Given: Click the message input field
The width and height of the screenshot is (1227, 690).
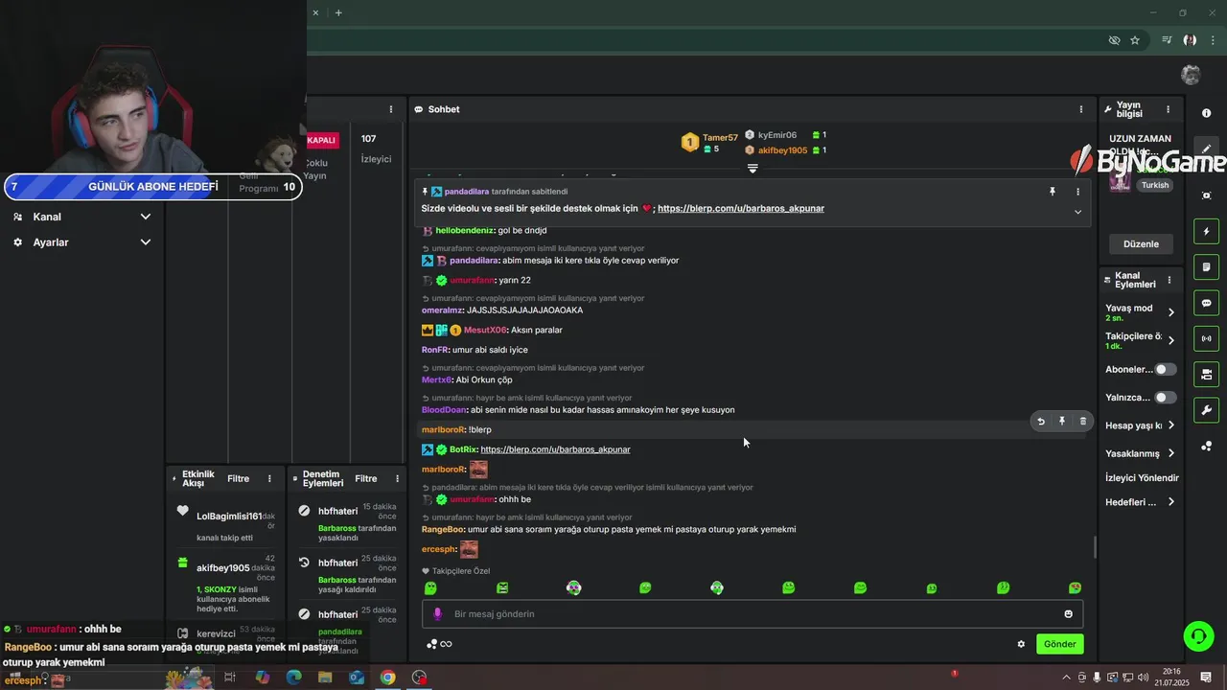Looking at the screenshot, I should 752,613.
